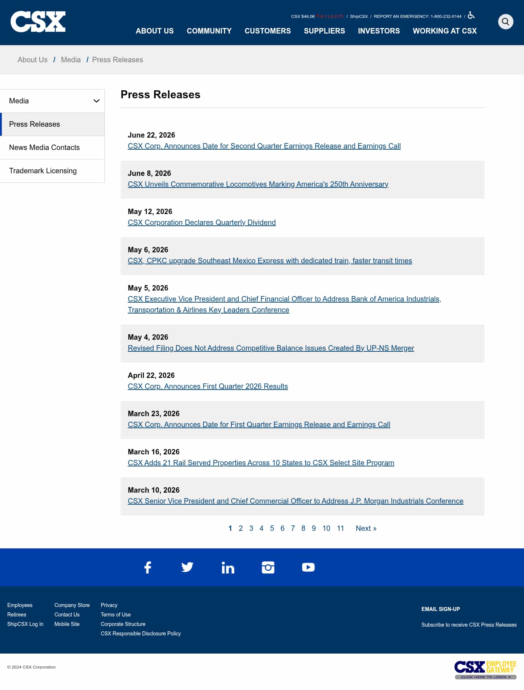Go to page 10 of press releases

coord(326,528)
